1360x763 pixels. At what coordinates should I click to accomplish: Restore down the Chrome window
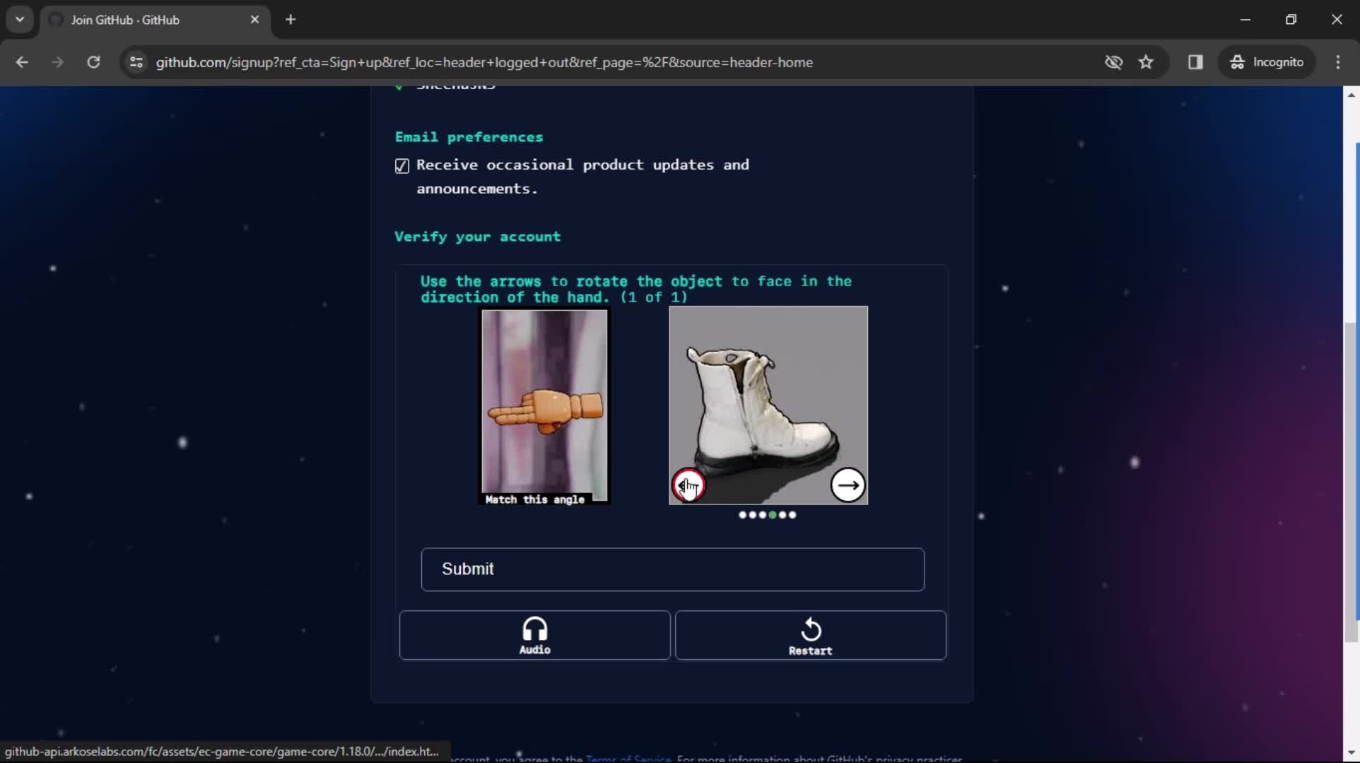coord(1291,20)
